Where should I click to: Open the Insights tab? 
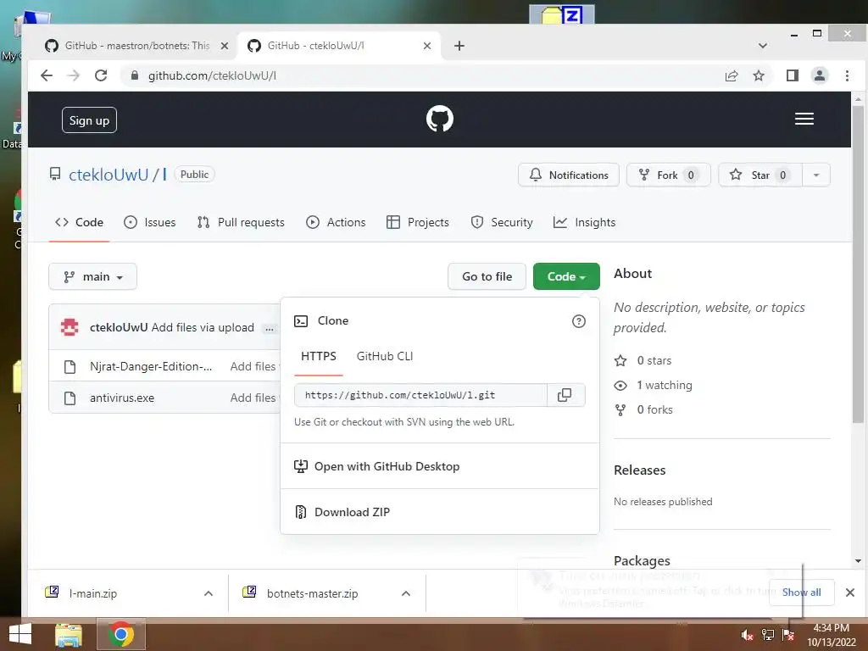584,223
